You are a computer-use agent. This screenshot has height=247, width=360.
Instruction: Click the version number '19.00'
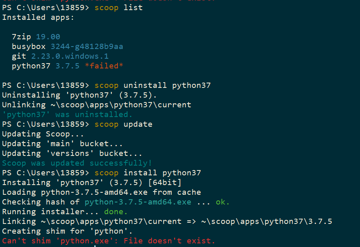pos(48,37)
